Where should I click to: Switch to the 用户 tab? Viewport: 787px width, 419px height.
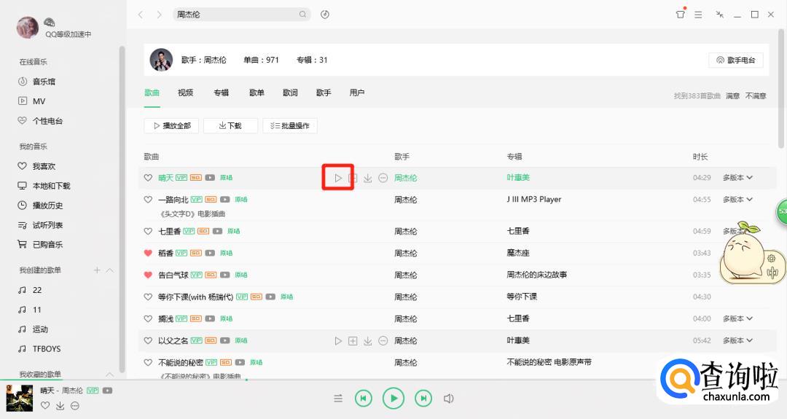click(x=357, y=93)
